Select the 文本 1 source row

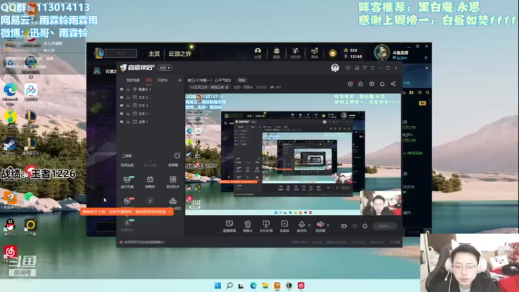click(151, 114)
